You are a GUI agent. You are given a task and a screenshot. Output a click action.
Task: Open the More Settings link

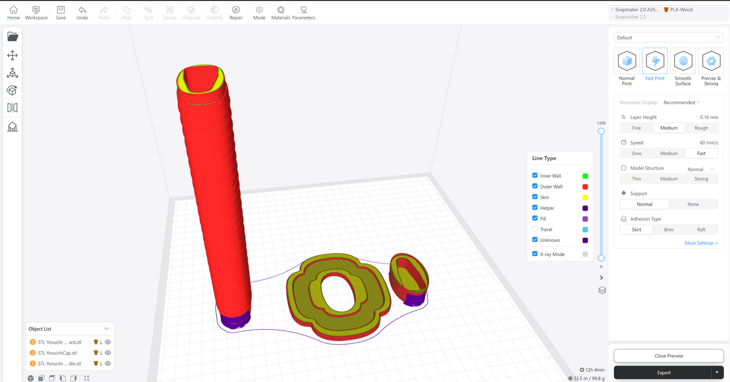tap(701, 243)
